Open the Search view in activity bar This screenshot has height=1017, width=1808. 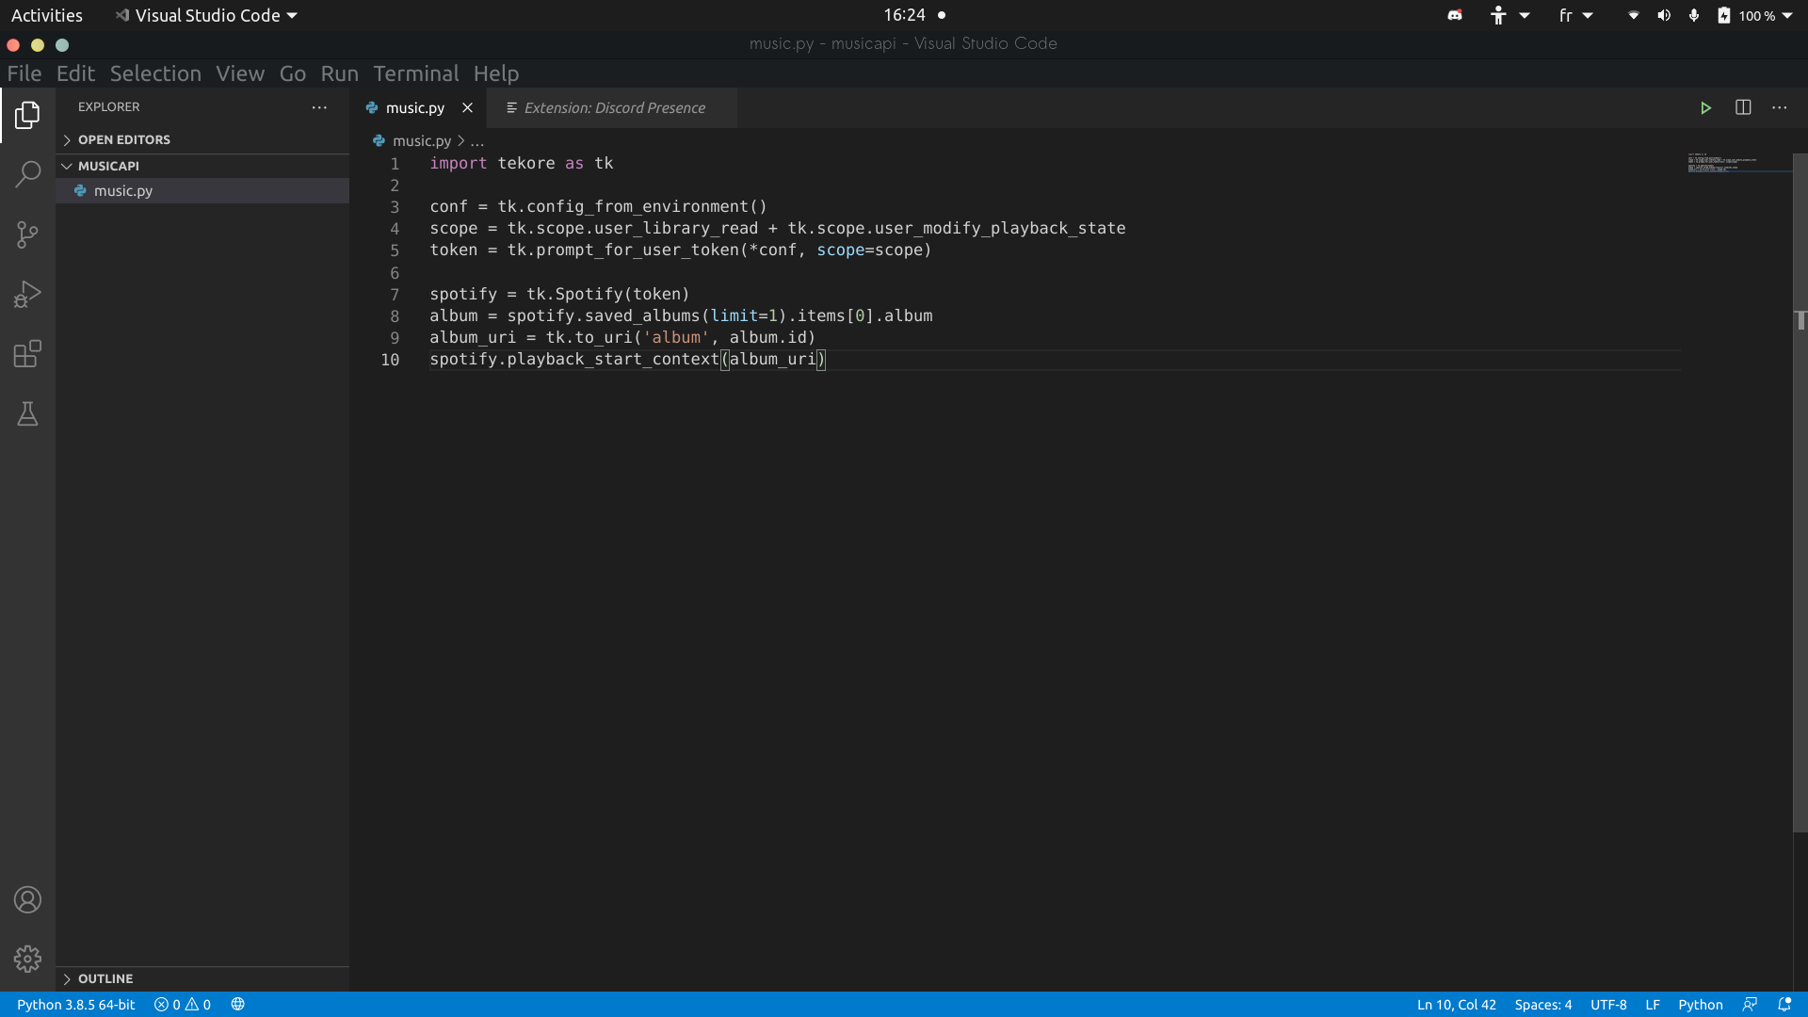point(27,174)
